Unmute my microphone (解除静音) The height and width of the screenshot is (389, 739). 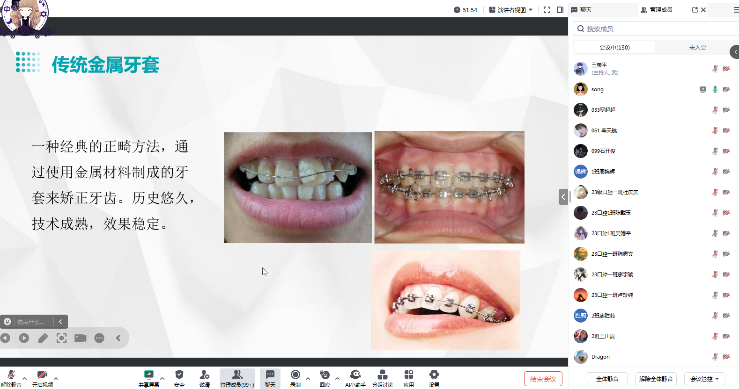(11, 375)
